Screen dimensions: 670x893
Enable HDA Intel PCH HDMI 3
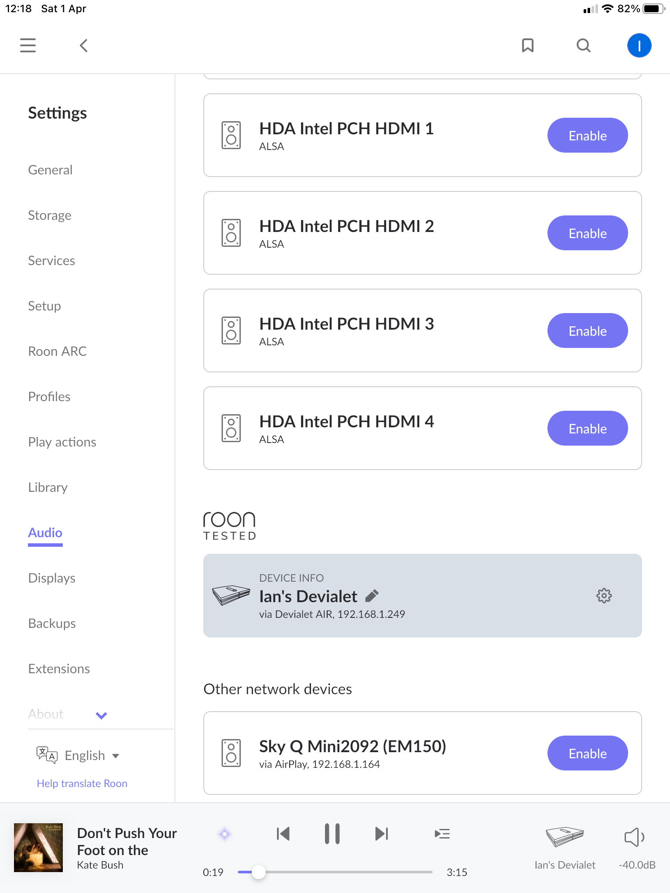pyautogui.click(x=587, y=331)
